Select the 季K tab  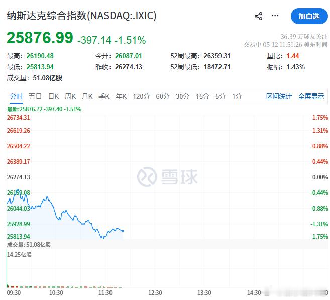104,96
